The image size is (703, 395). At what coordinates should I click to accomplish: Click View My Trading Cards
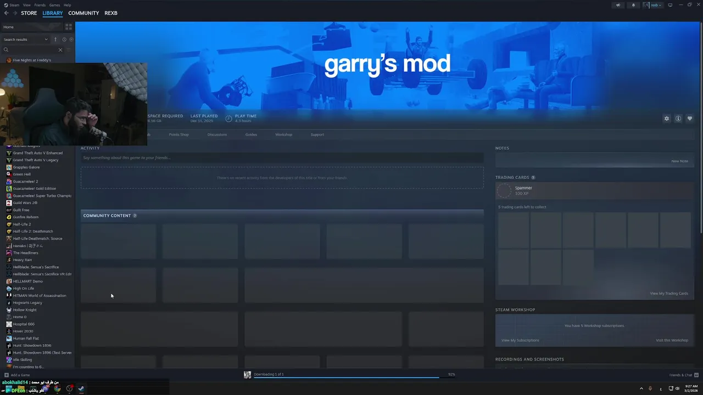tap(669, 294)
